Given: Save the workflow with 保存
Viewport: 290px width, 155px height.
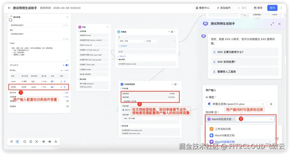Looking at the screenshot, I should 258,8.
